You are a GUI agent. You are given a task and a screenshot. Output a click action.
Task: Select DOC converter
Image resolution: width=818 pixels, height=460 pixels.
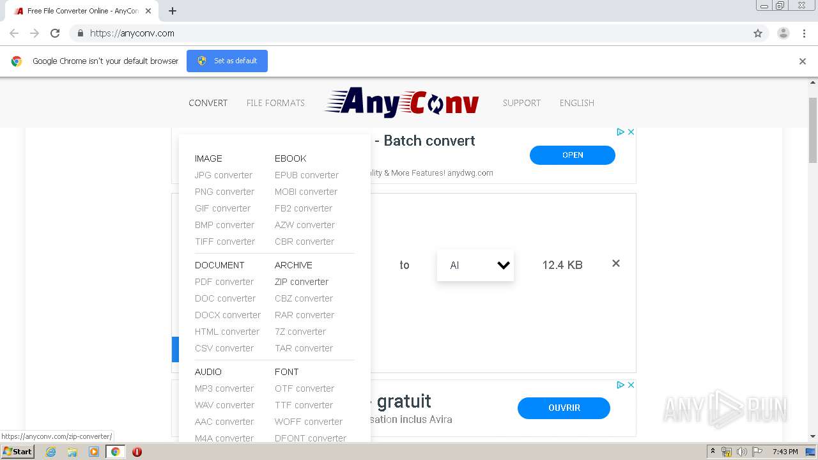(x=225, y=298)
